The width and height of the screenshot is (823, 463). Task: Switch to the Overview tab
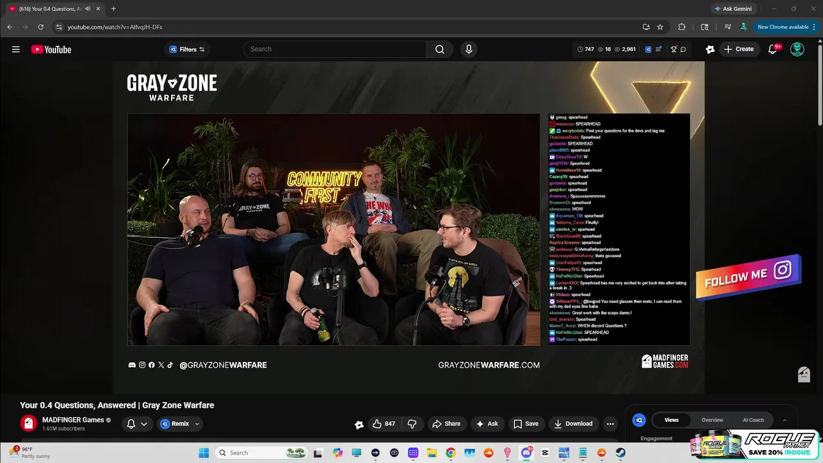coord(712,420)
